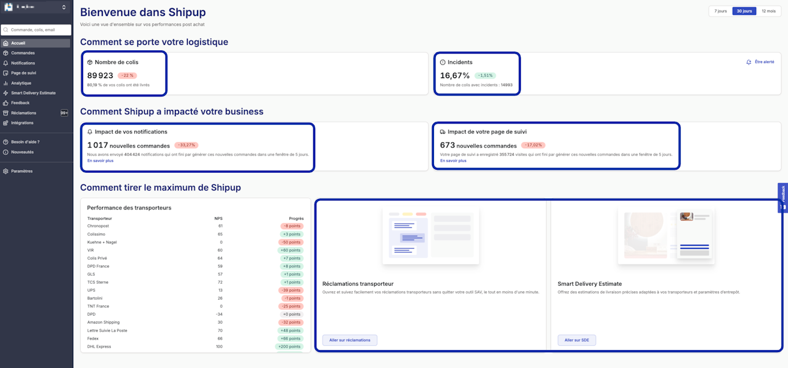The width and height of the screenshot is (788, 368).
Task: Click En savoir plus under notifications impact
Action: [x=100, y=161]
